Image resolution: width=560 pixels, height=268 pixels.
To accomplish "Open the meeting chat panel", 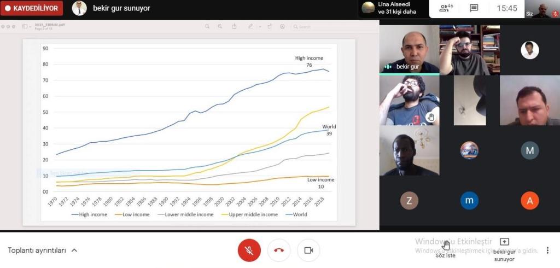I will coord(474,8).
